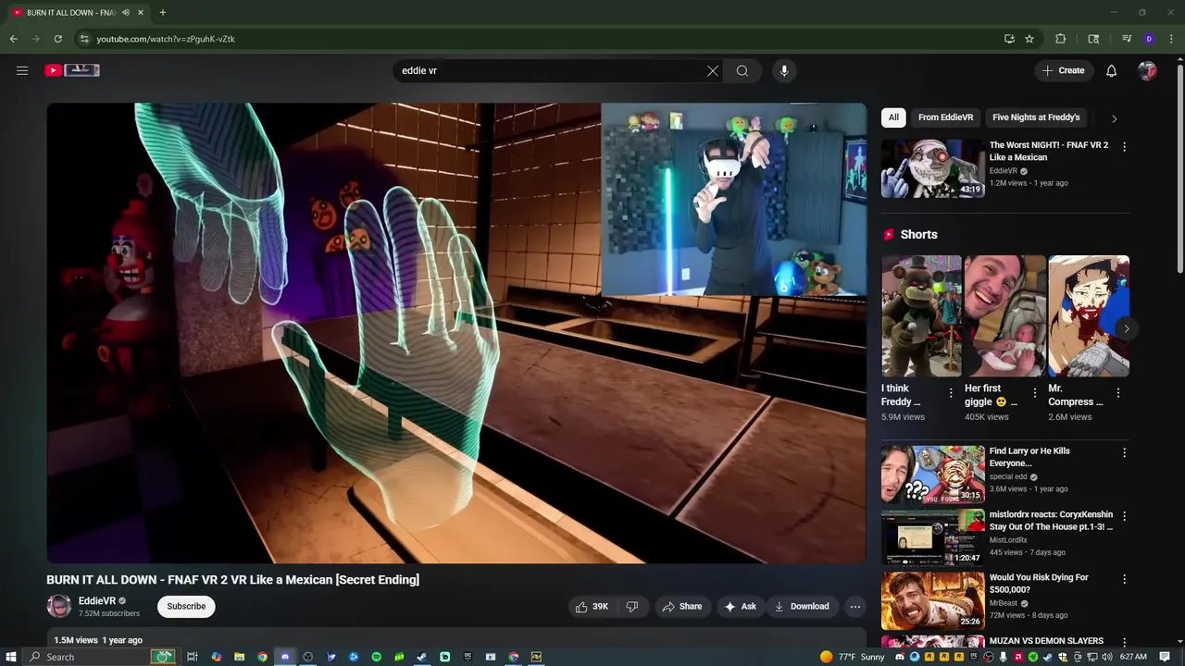1185x666 pixels.
Task: Open Discord from the taskbar
Action: (285, 657)
